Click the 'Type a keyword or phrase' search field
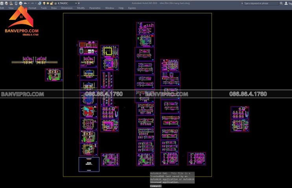Viewport: 292px width, 188px height. pyautogui.click(x=261, y=4)
